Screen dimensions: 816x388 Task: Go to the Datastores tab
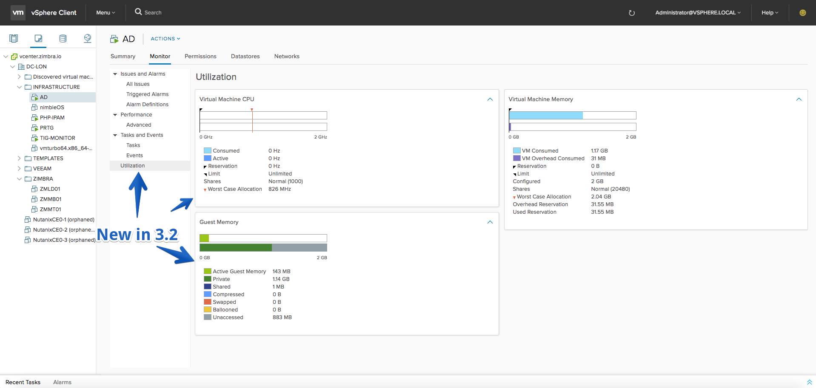[x=245, y=57]
